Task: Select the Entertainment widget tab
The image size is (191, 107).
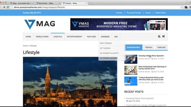Action: point(133,47)
